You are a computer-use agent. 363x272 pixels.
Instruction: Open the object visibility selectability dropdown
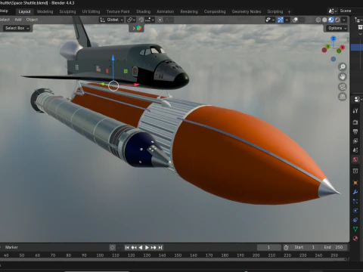coord(270,20)
